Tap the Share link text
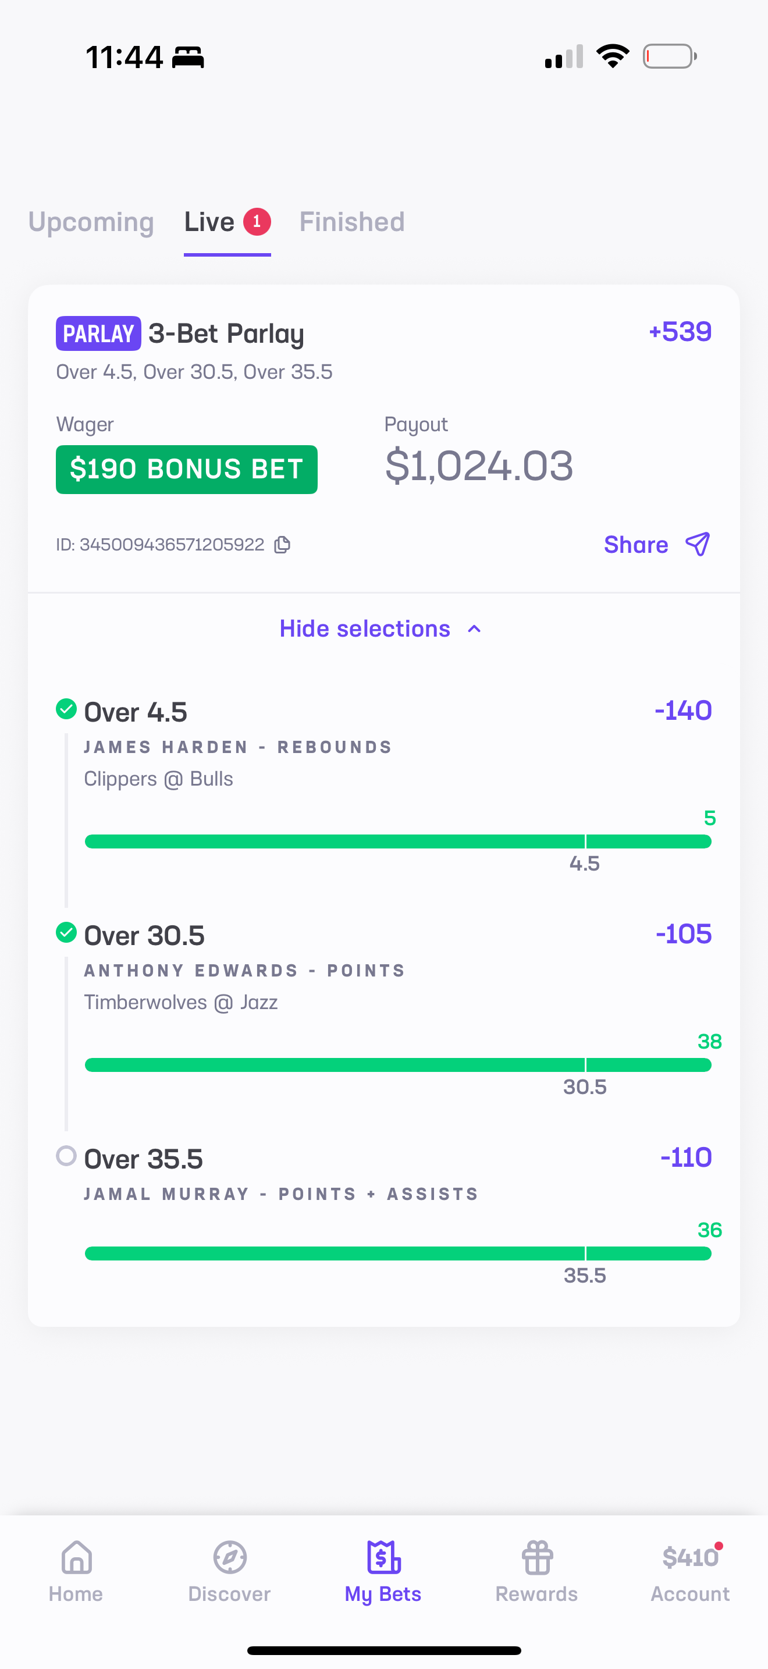Image resolution: width=768 pixels, height=1669 pixels. click(635, 545)
